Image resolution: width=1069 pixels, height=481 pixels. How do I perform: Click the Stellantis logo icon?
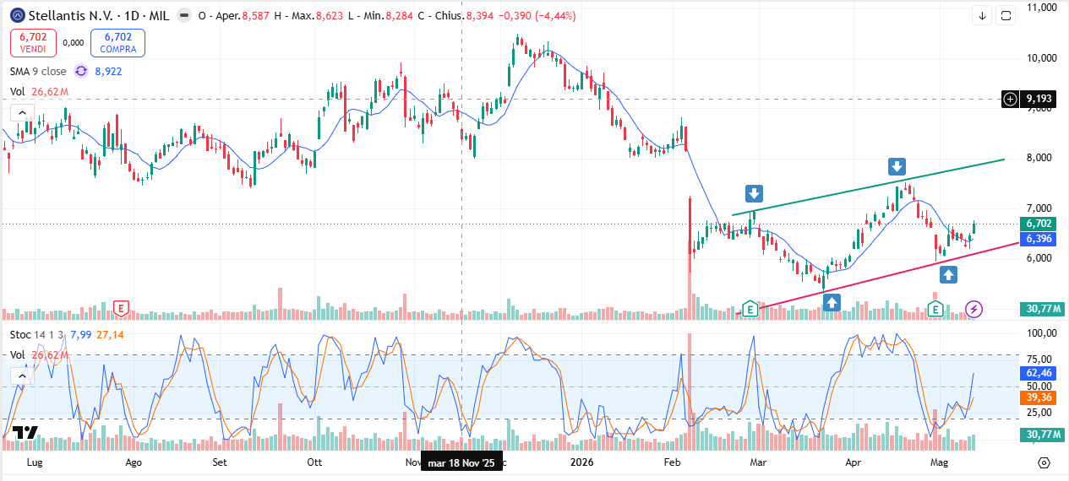click(x=17, y=15)
